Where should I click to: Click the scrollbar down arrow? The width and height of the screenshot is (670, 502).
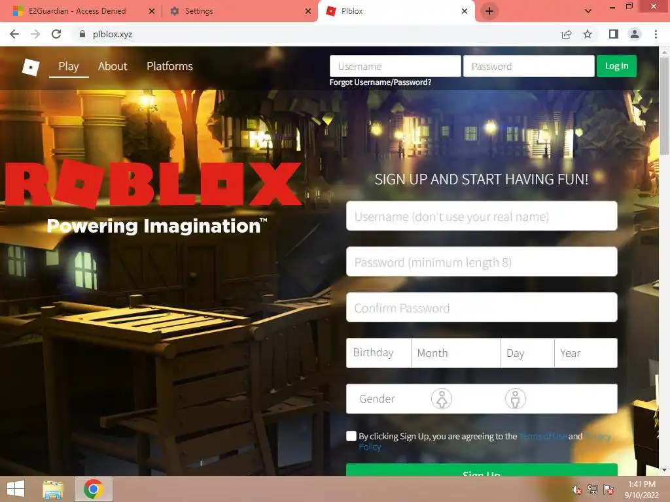click(x=664, y=470)
